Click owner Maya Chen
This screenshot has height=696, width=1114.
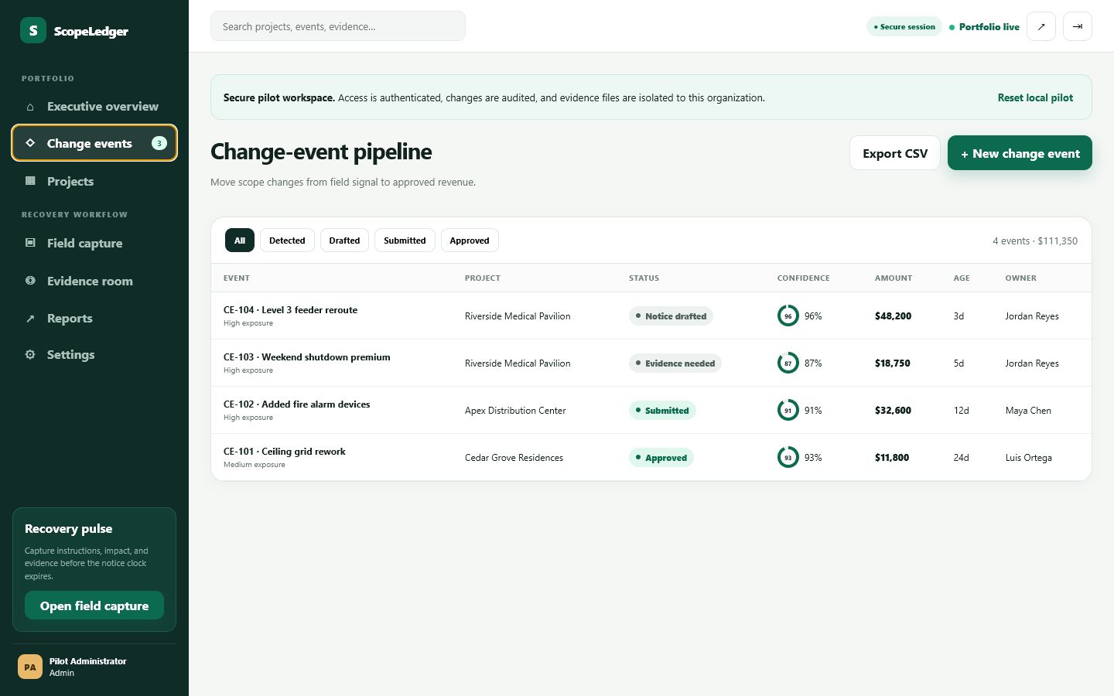tap(1028, 411)
